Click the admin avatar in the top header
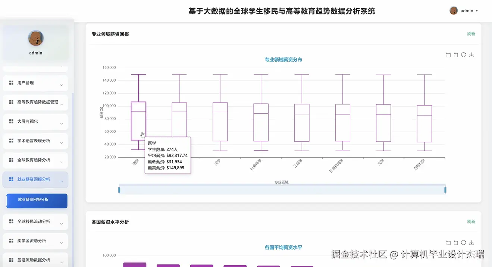 [x=454, y=11]
